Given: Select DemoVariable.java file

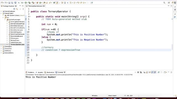Looking at the screenshot, I should [16, 36].
